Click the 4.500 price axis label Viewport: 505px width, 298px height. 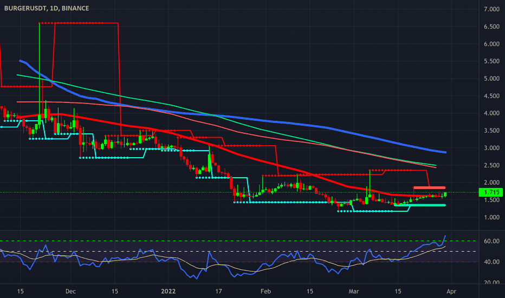pos(491,96)
